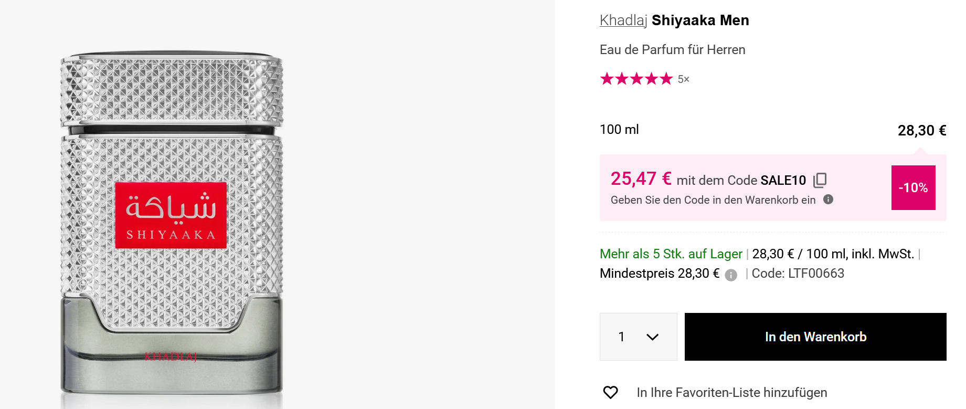
Task: Click the first pink rating star
Action: click(x=607, y=79)
